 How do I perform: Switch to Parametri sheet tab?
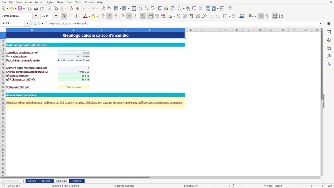[x=46, y=181]
